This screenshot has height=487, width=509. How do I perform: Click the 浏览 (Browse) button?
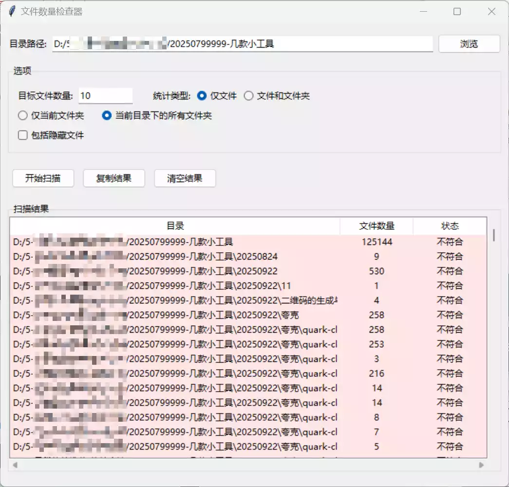[468, 43]
